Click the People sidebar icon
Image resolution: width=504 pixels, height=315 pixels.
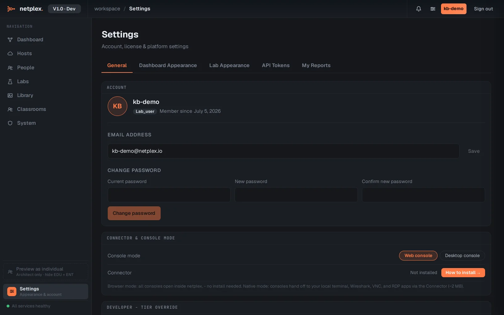coord(10,68)
